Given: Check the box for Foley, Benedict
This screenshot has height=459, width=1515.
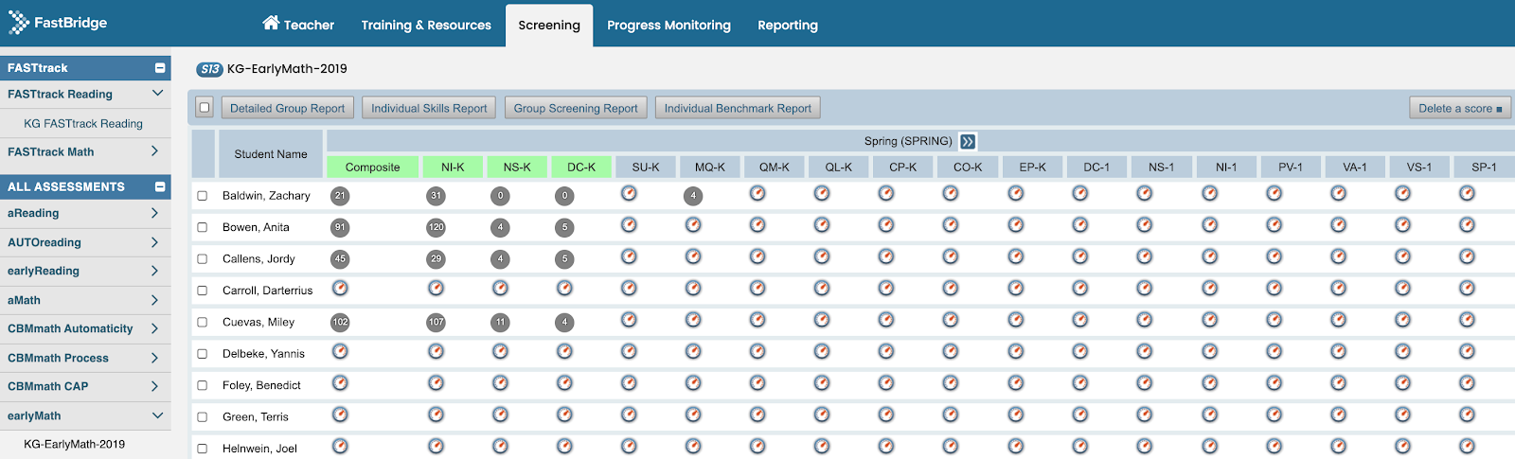Looking at the screenshot, I should point(202,385).
